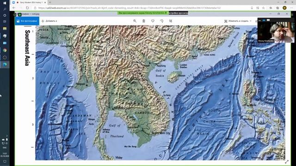The image size is (296, 166).
Task: Select the Early Modern SEA History tab
Action: pos(29,2)
